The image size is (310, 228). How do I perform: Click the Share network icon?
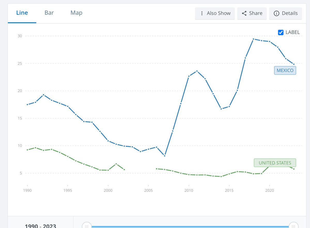coord(244,13)
